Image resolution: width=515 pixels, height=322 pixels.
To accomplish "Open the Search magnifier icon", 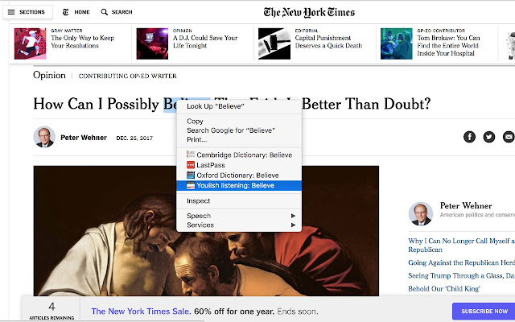I will point(104,12).
